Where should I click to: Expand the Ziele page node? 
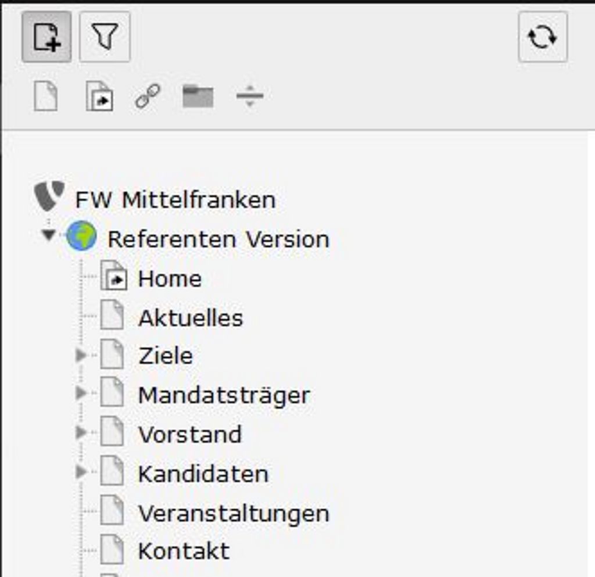[x=80, y=356]
